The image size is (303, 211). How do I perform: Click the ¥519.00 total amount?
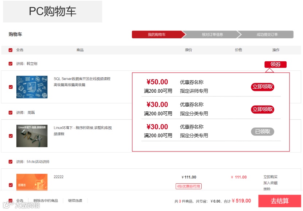241,201
